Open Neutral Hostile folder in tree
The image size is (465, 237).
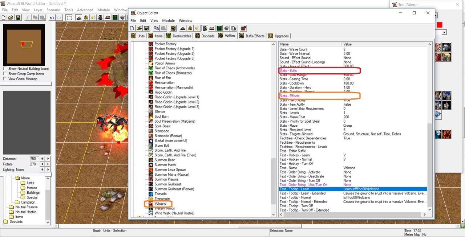point(26,212)
